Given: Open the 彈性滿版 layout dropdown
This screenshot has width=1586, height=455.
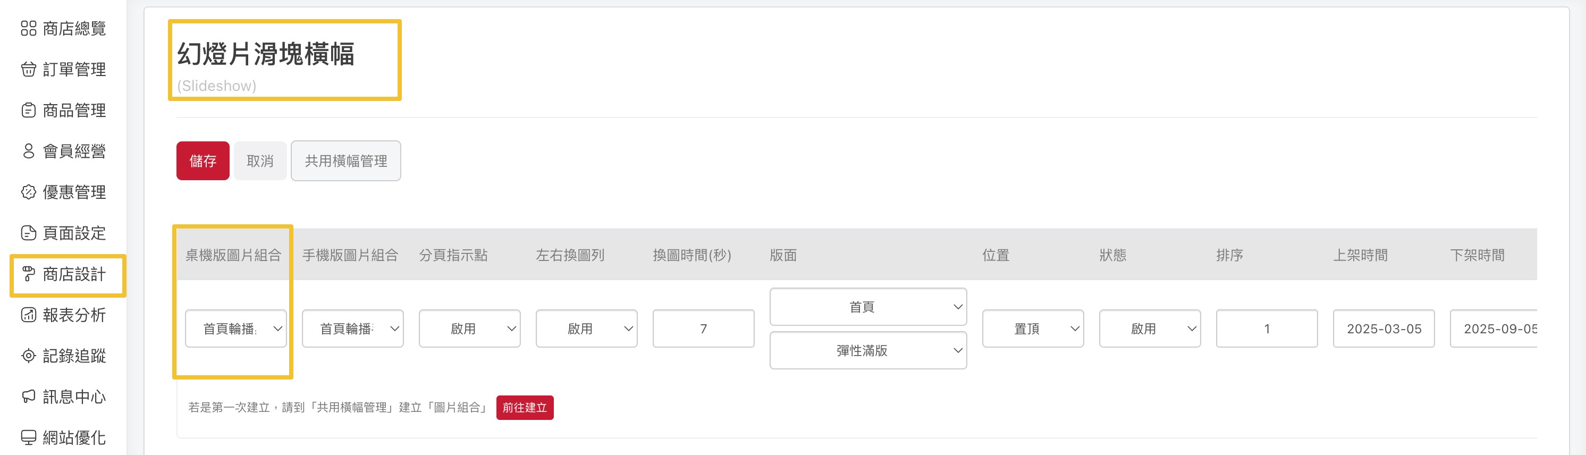Looking at the screenshot, I should [868, 350].
